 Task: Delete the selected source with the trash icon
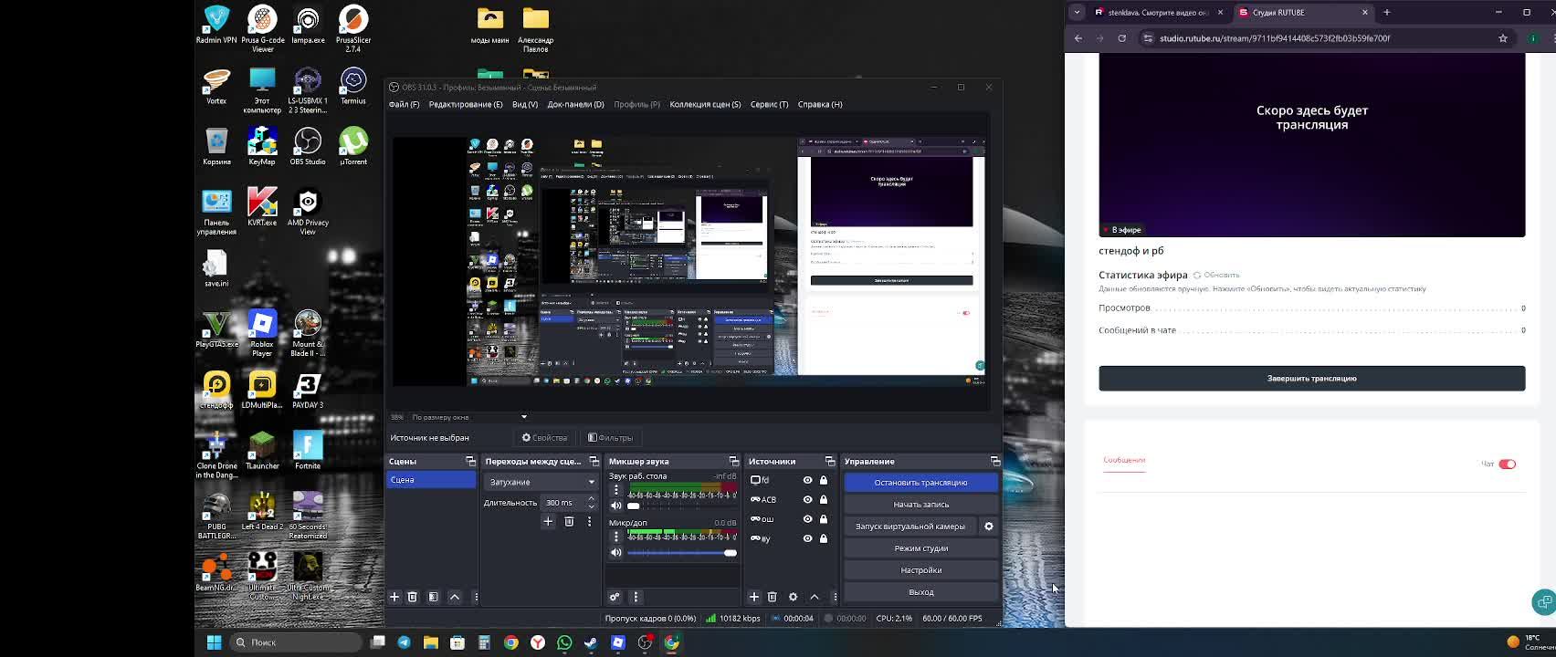point(773,597)
